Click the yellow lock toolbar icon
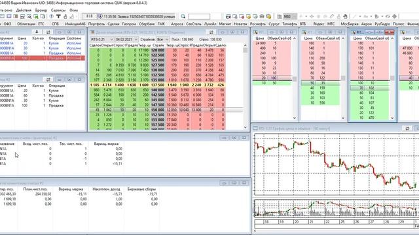 (268, 16)
